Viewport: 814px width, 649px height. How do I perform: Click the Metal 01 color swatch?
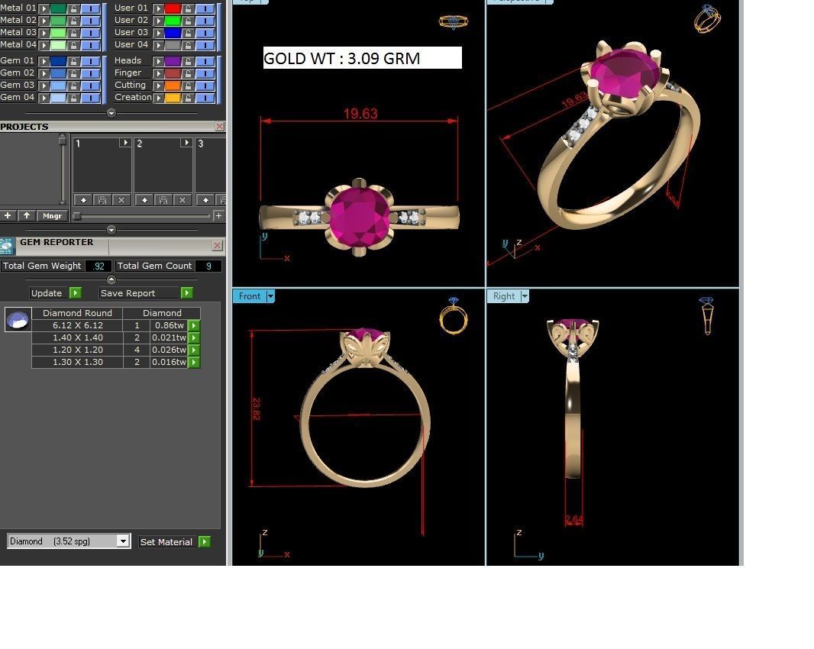59,8
